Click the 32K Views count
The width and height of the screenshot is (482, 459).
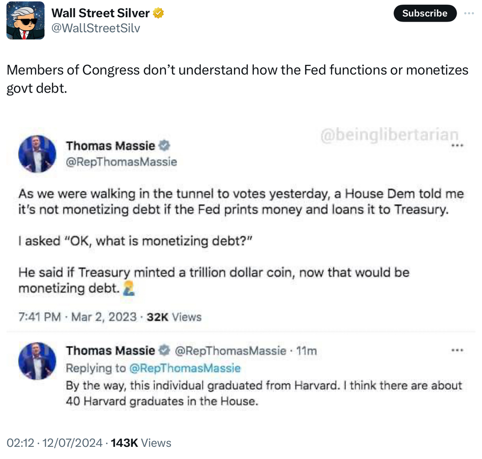coord(174,317)
